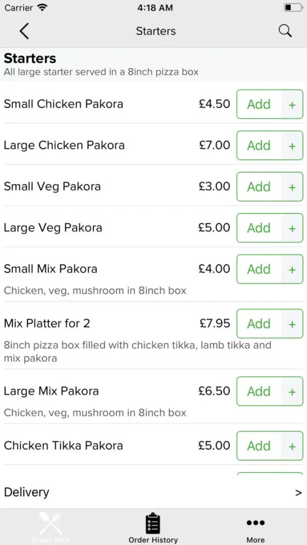307x545 pixels.
Task: Open search with magnifier icon
Action: coord(285,31)
